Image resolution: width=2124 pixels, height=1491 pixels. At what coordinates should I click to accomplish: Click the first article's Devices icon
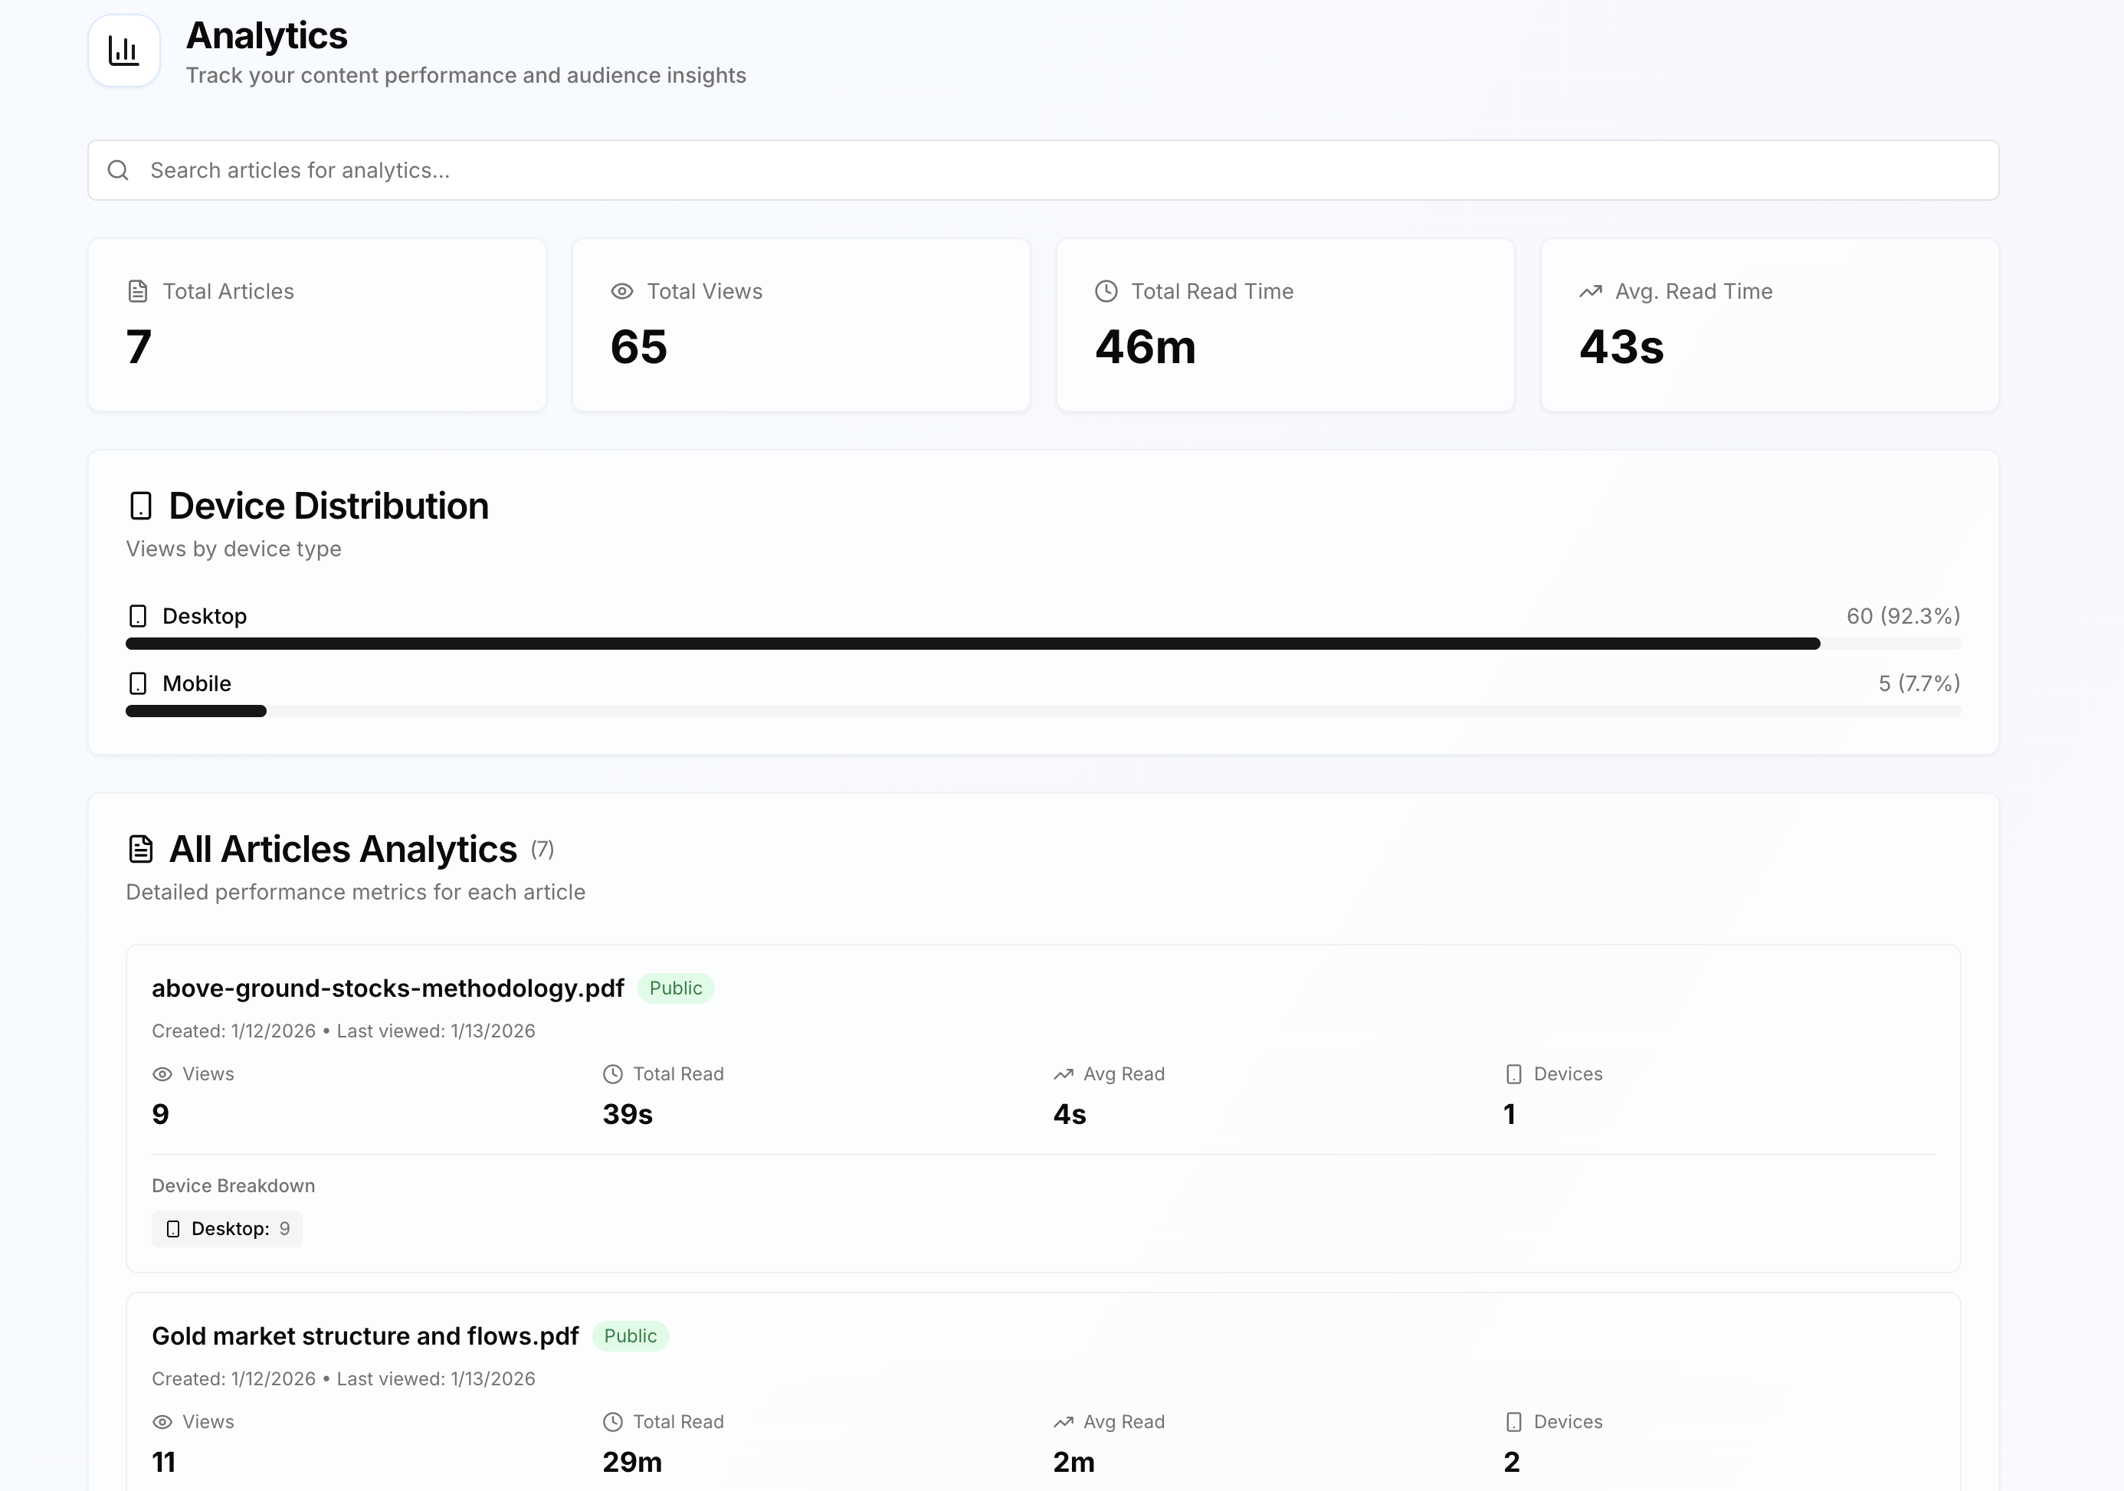coord(1513,1074)
